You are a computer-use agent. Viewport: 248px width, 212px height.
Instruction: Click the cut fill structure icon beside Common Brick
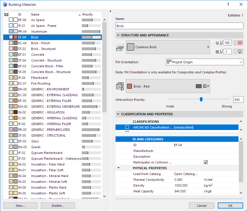[x=120, y=47]
